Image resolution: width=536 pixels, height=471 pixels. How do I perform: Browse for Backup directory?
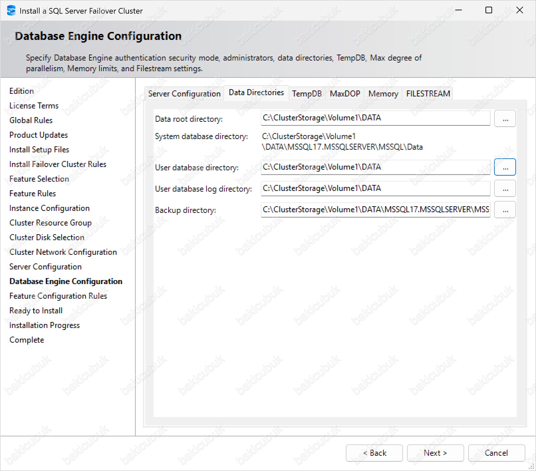click(x=505, y=210)
